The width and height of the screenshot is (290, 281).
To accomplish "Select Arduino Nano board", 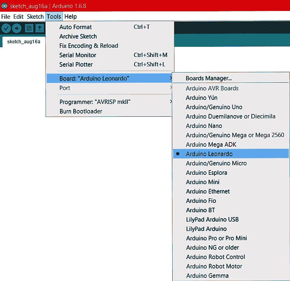I will tap(231, 126).
